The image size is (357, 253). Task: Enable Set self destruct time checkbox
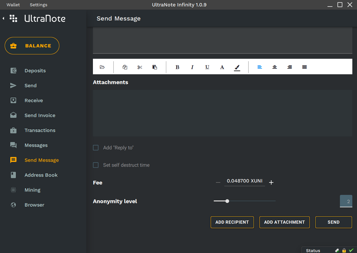[96, 165]
